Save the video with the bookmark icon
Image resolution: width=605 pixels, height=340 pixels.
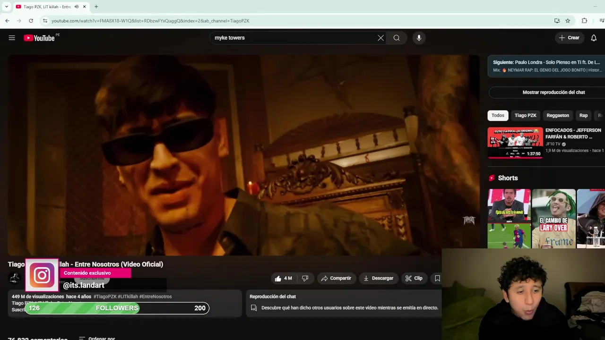pyautogui.click(x=437, y=278)
